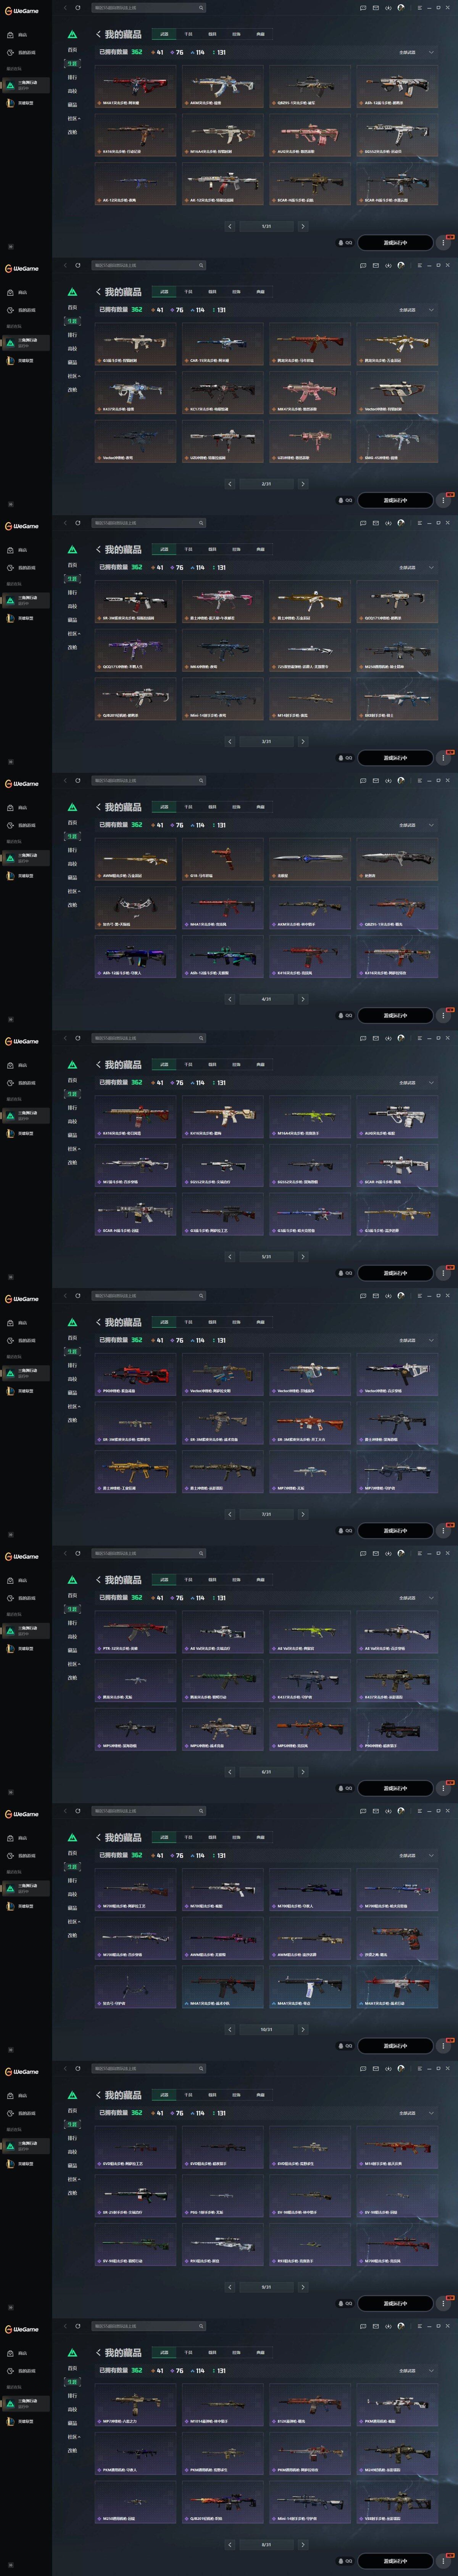The width and height of the screenshot is (458, 2576).
Task: Go to the next page using the arrow beside 2/31
Action: 303,484
